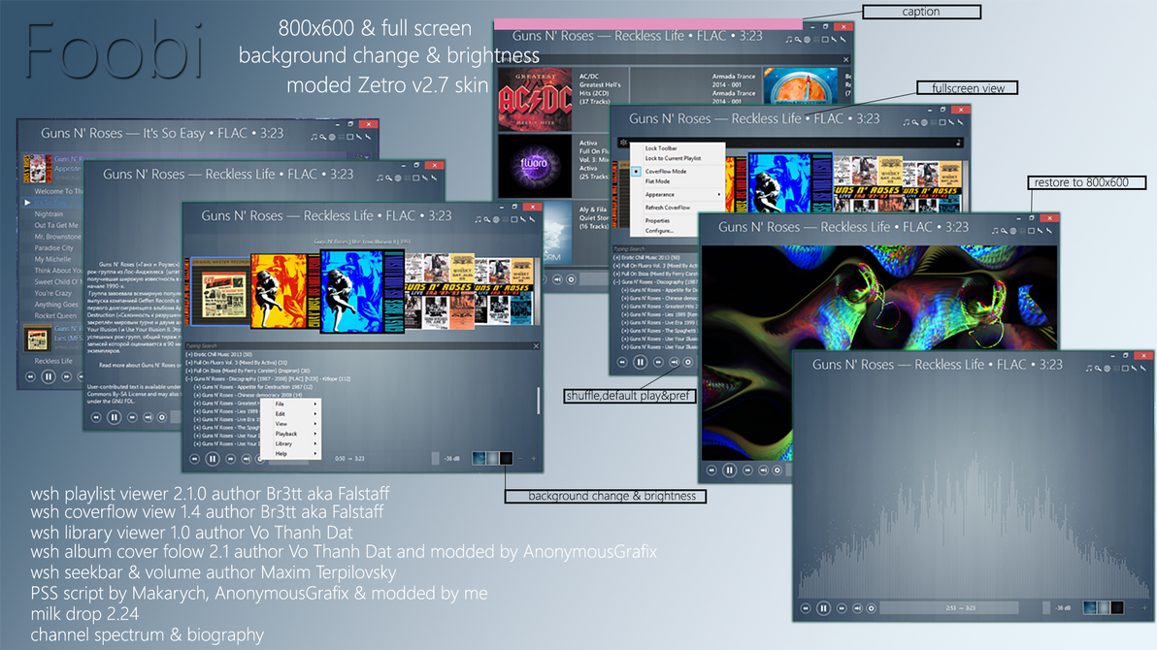Open the Help menu
1157x650 pixels.
(291, 454)
